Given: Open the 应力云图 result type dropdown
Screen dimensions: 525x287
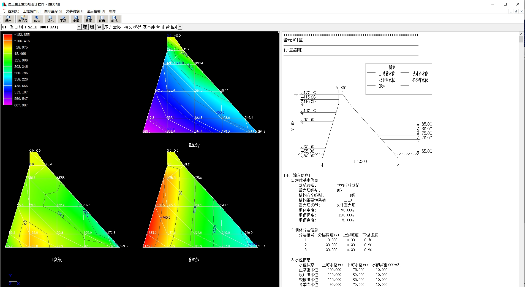Looking at the screenshot, I should pos(180,27).
